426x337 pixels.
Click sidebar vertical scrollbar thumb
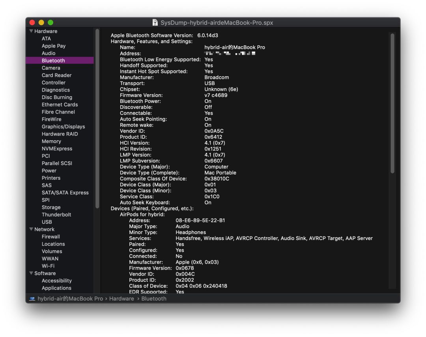[x=97, y=118]
